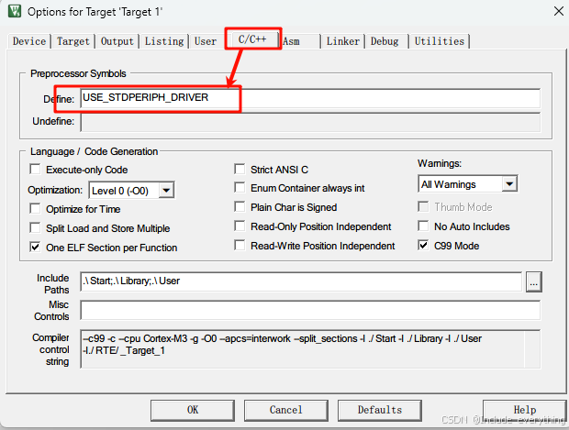The image size is (569, 430).
Task: Click the Define preprocessor symbols field
Action: pos(310,98)
